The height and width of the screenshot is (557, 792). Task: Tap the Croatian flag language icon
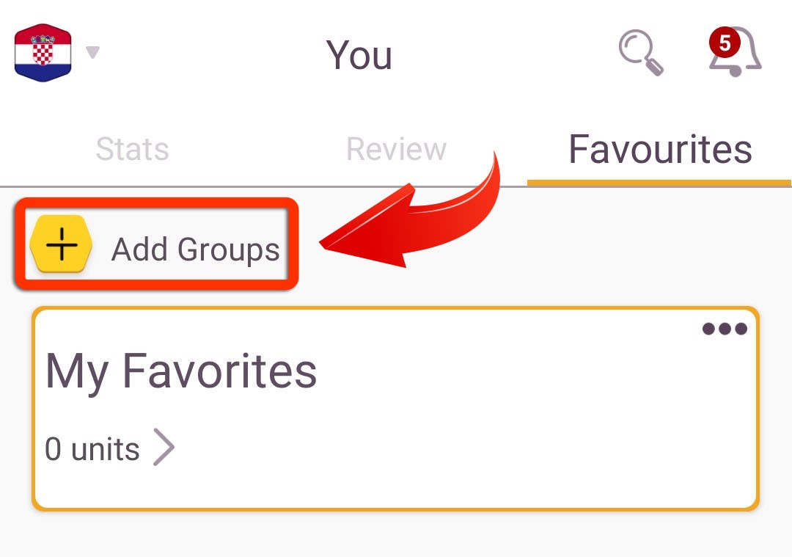pos(43,53)
